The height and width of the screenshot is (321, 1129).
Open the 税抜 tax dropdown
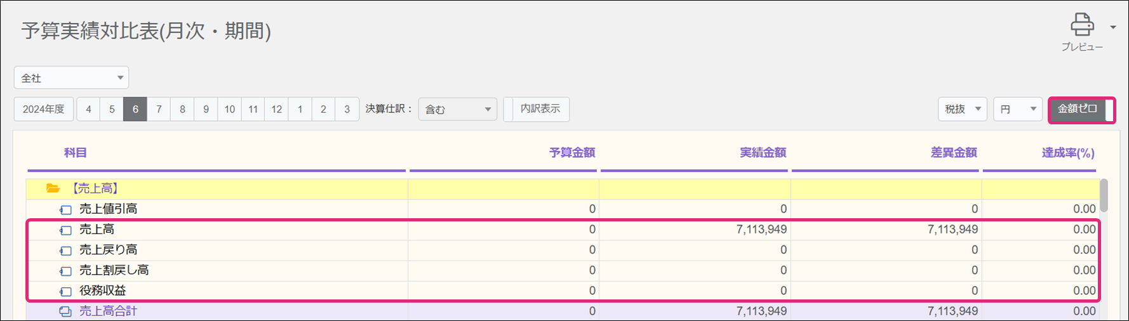(962, 109)
